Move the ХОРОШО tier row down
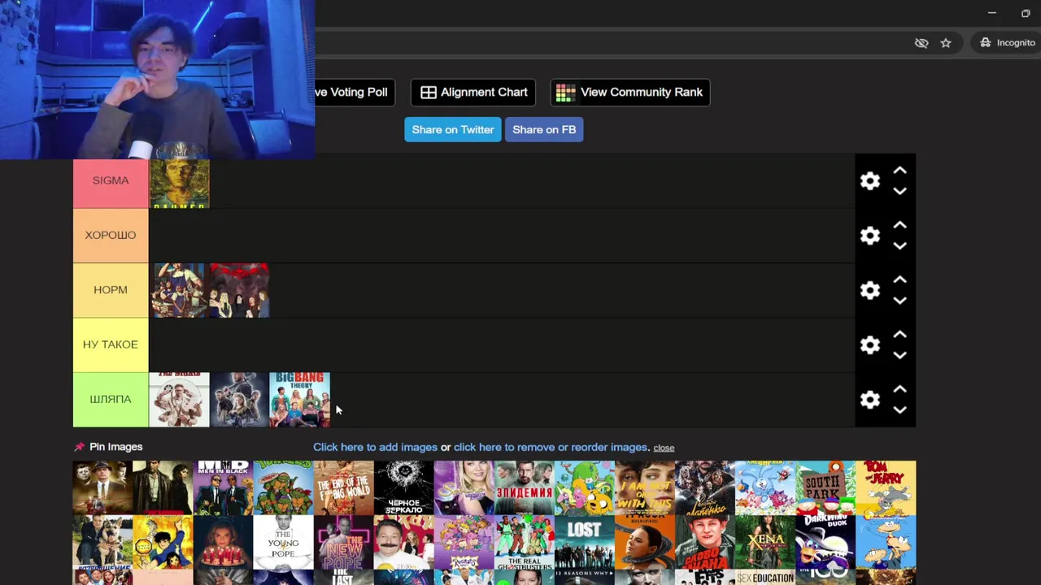The width and height of the screenshot is (1041, 585). [899, 245]
